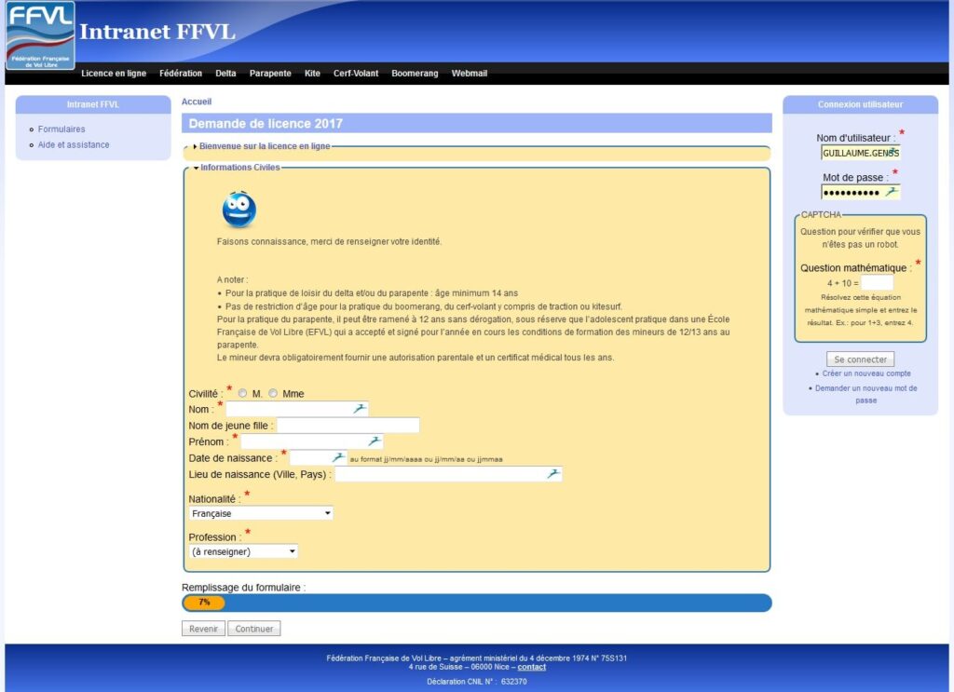Click the CAPTCHA math answer field
Viewport: 954px width, 692px height.
[x=877, y=282]
